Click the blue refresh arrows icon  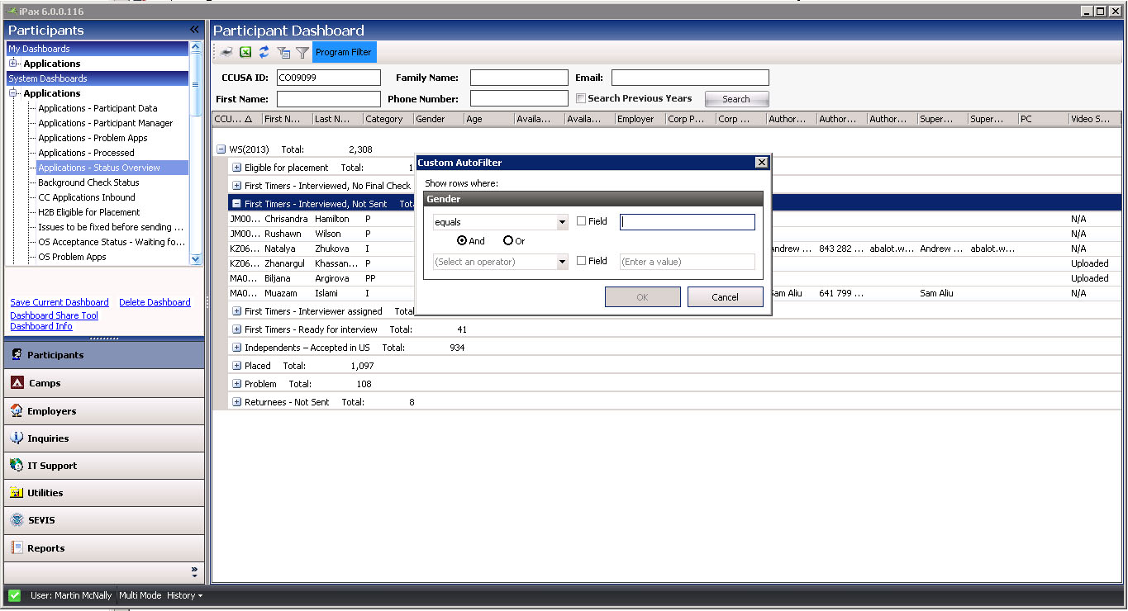(264, 52)
